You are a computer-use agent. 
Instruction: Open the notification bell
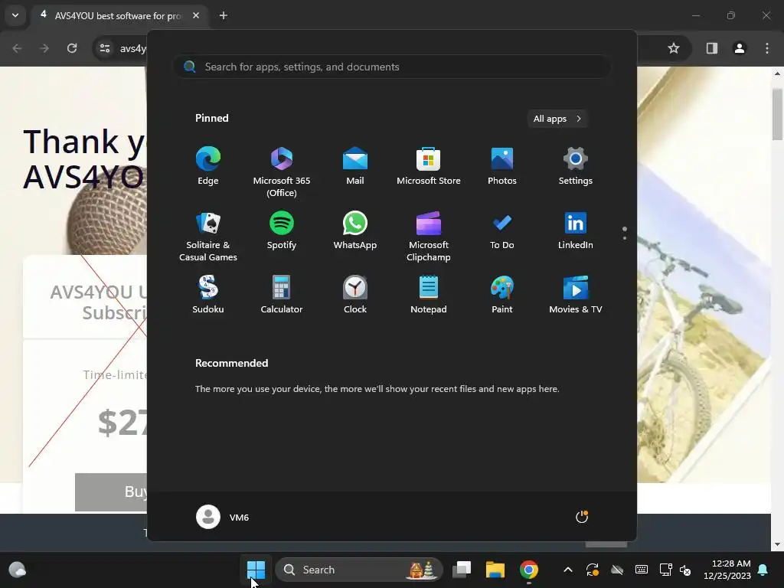pyautogui.click(x=763, y=570)
